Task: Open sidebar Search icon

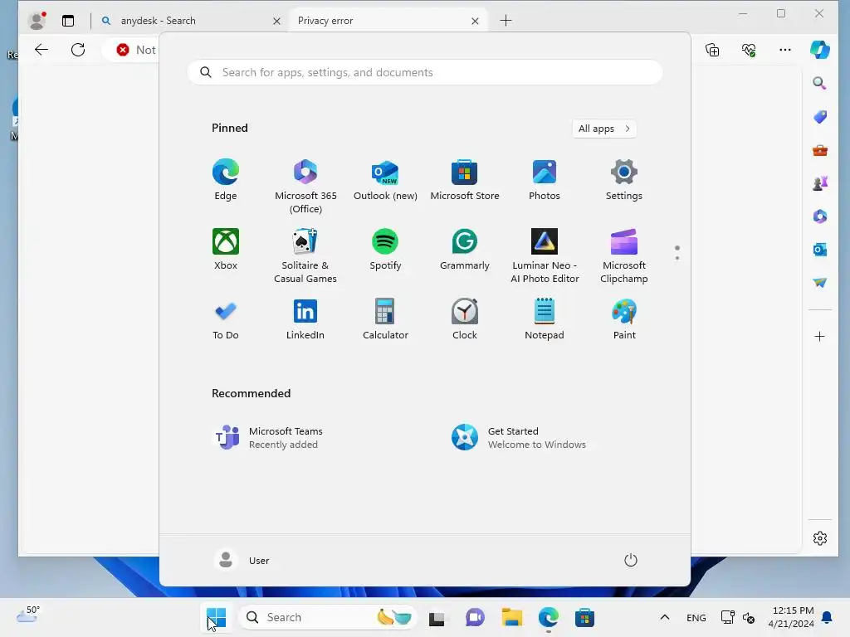Action: pos(819,83)
